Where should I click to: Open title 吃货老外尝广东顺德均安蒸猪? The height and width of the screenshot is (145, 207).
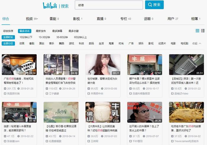click(186, 128)
